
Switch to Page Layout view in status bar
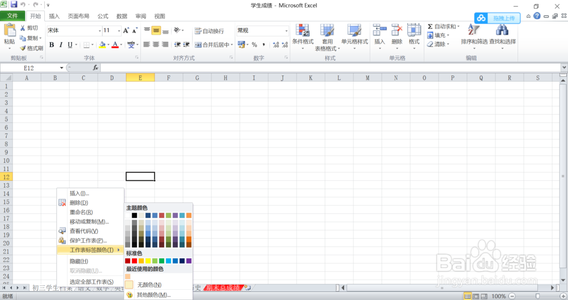point(476,297)
